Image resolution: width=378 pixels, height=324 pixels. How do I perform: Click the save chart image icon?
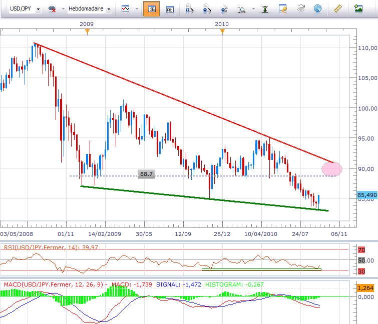click(x=358, y=9)
